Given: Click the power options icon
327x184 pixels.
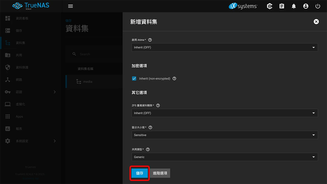Looking at the screenshot, I should tap(318, 6).
